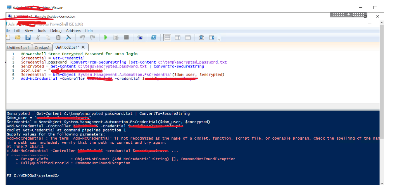Click the console pane down scroll arrow
This screenshot has height=196, width=417.
pos(382,183)
